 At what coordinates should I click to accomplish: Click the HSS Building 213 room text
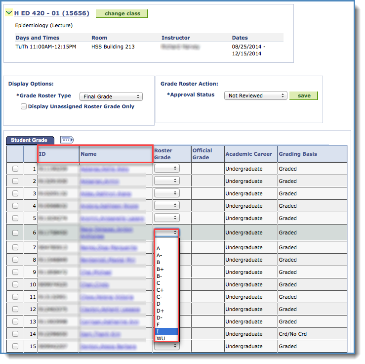pyautogui.click(x=113, y=46)
